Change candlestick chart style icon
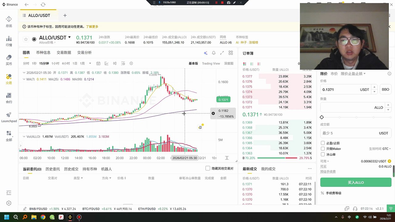The image size is (395, 222). coord(115,64)
